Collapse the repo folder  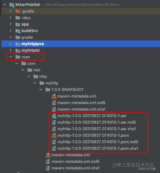[11, 57]
